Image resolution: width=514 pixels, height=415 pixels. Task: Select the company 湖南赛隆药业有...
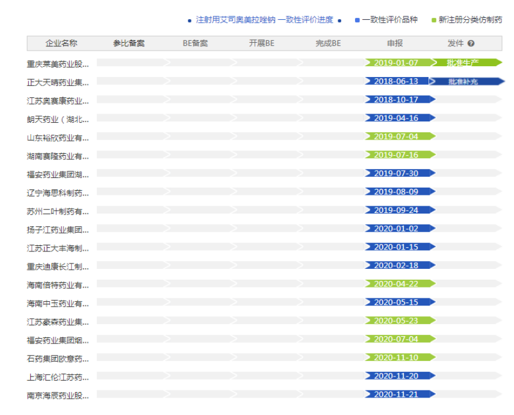tap(58, 156)
